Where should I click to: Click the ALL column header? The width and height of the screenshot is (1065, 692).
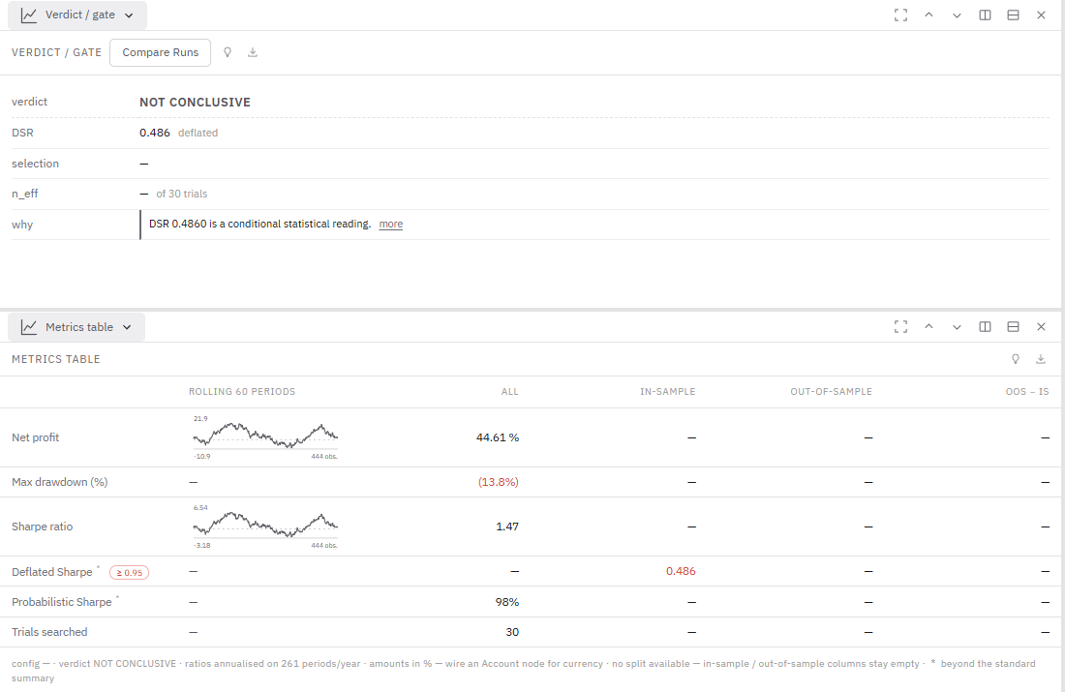[x=509, y=392]
